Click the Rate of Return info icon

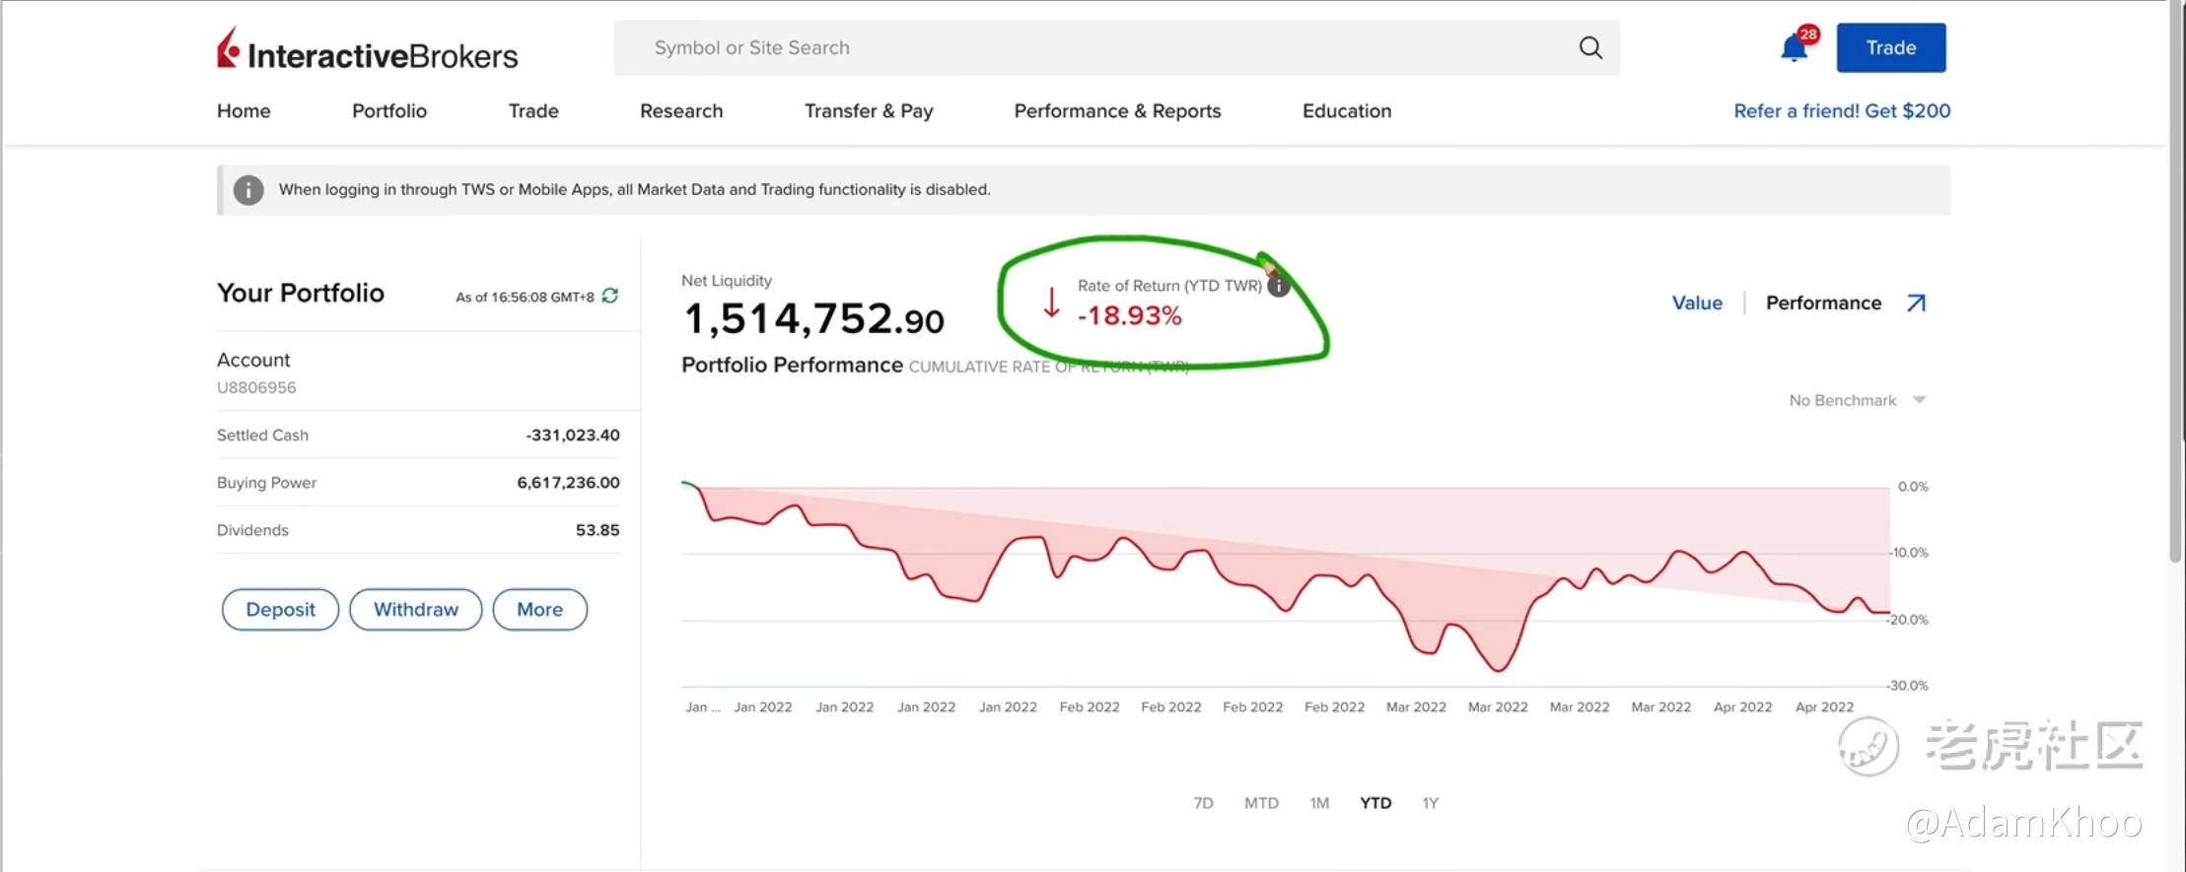(x=1278, y=286)
